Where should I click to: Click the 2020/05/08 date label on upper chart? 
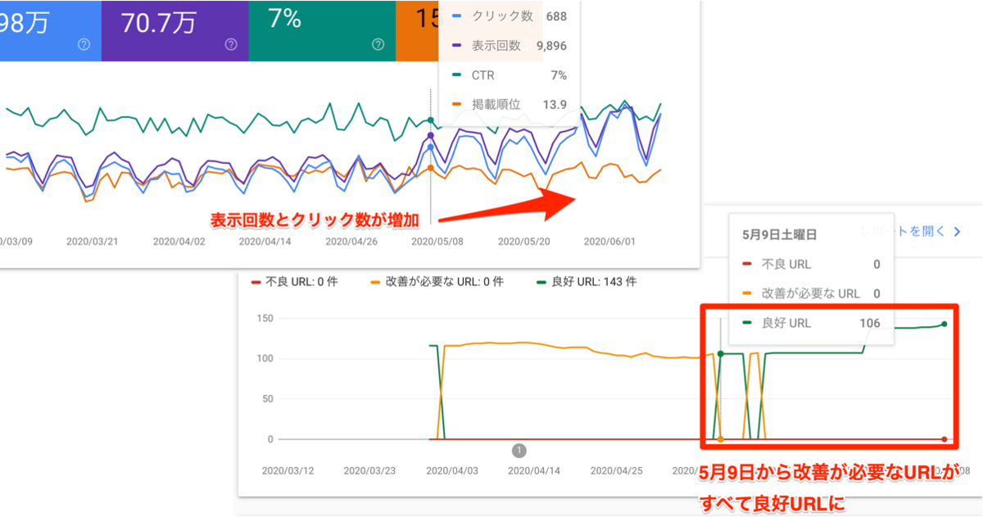tap(438, 243)
